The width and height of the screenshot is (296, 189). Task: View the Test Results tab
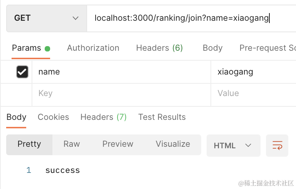point(162,117)
